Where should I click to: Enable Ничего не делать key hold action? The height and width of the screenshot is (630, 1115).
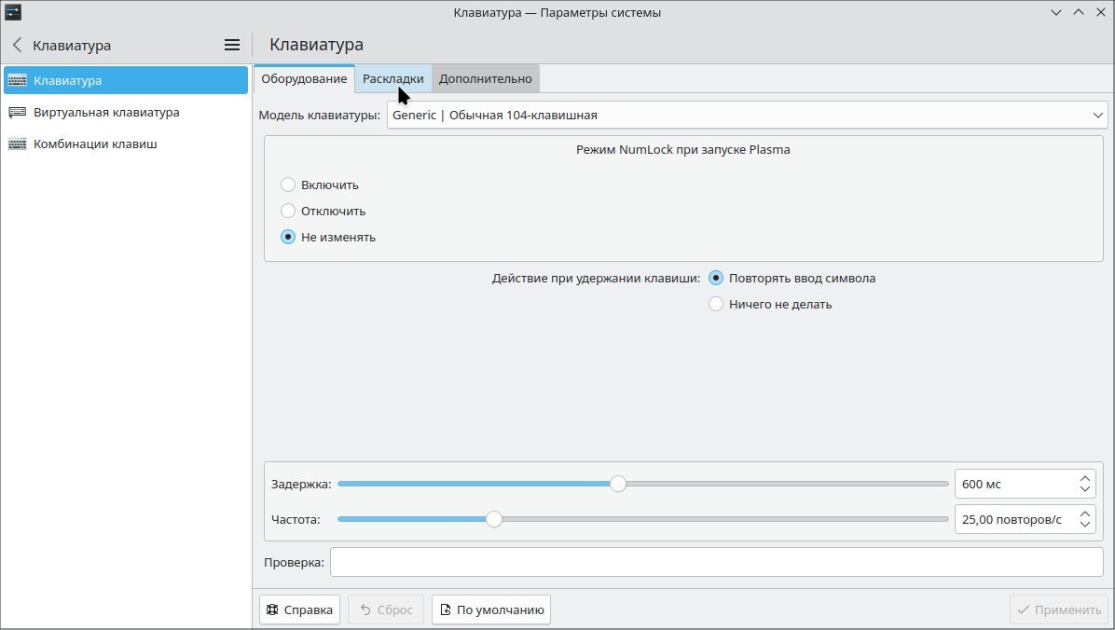(x=716, y=304)
